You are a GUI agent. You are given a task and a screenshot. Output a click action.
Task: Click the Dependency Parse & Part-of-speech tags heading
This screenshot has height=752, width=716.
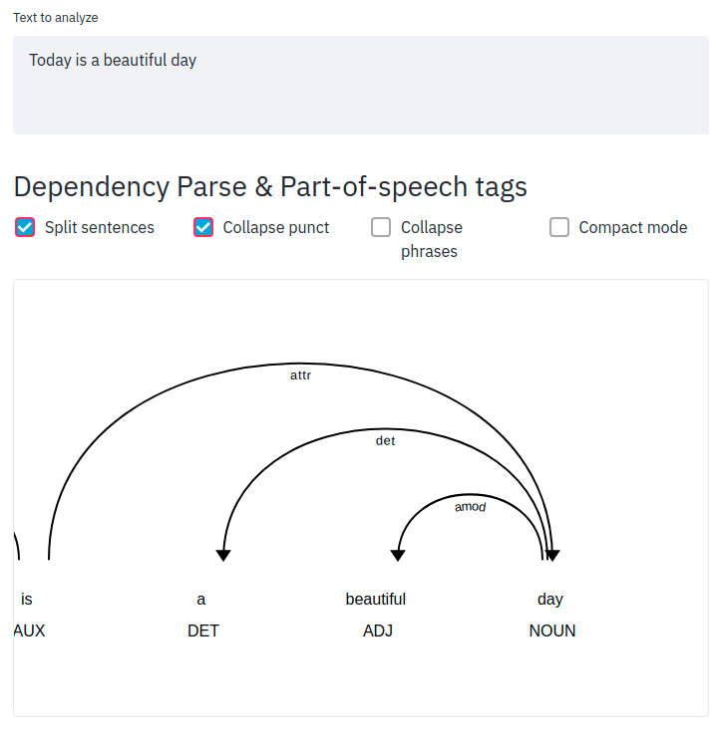pyautogui.click(x=270, y=186)
